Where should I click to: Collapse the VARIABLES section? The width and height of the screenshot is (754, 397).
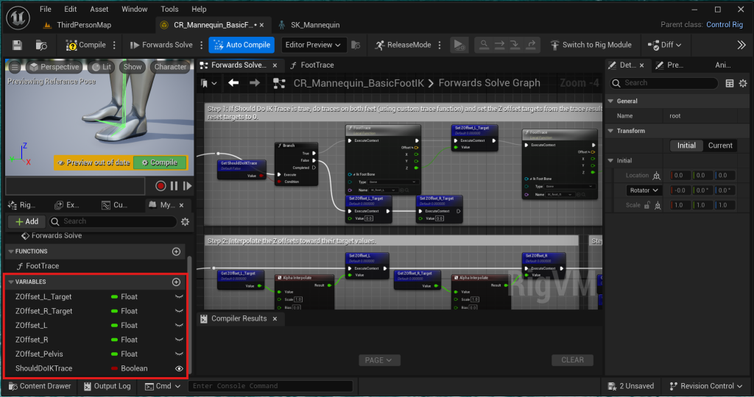coord(11,282)
